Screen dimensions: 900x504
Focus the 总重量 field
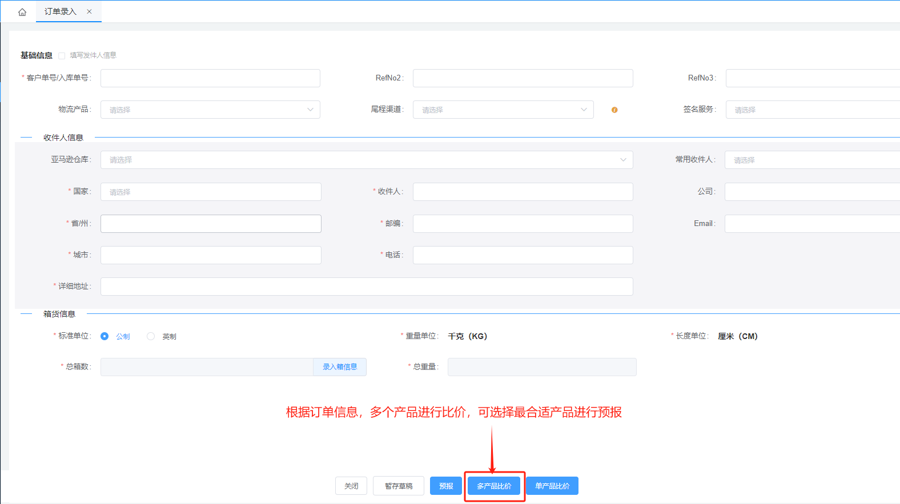click(x=542, y=367)
